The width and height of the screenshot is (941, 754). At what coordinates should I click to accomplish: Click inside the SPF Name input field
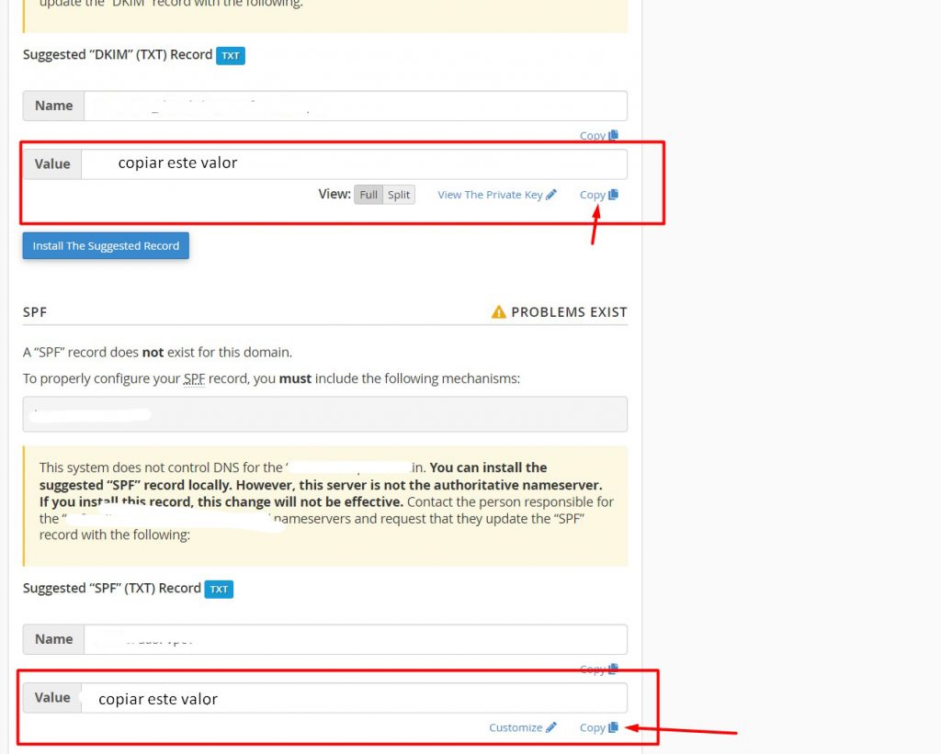(355, 639)
